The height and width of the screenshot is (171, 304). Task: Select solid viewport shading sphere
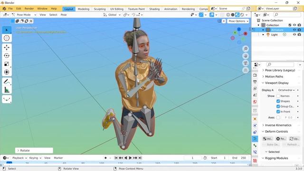tap(233, 15)
